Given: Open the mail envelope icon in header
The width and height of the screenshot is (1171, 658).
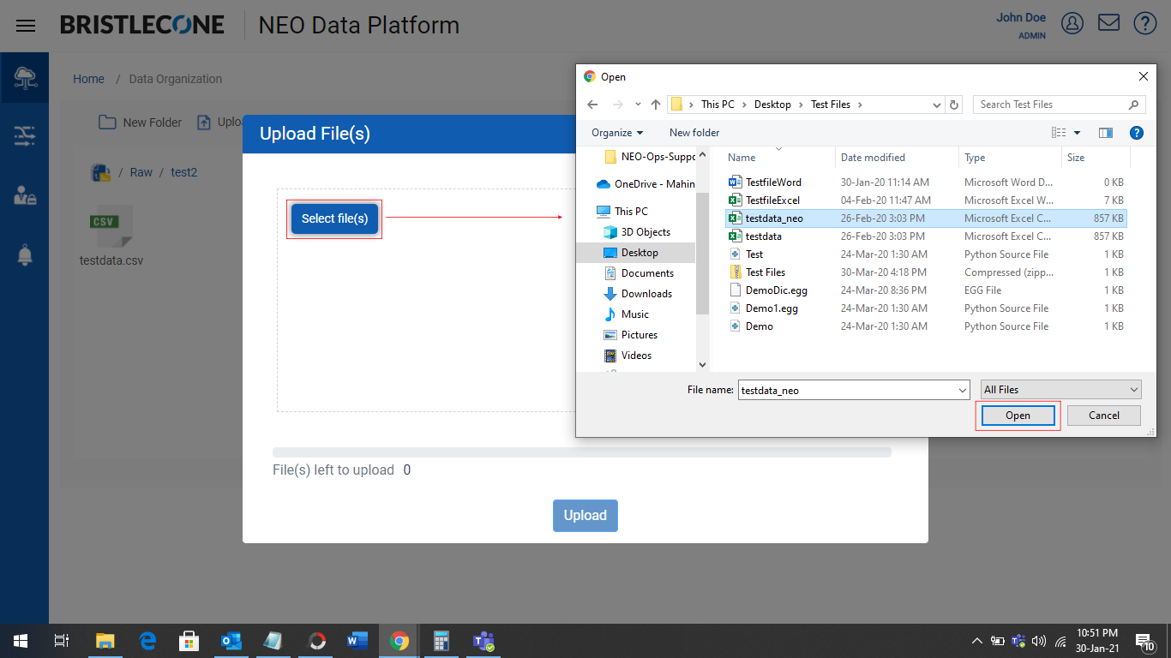Looking at the screenshot, I should pos(1109,23).
